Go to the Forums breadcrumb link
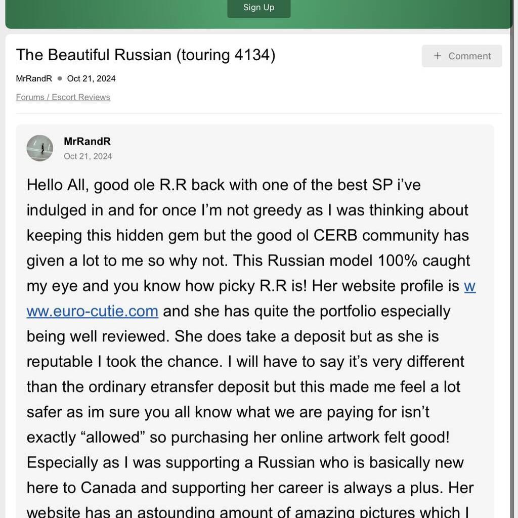Image resolution: width=518 pixels, height=518 pixels. [30, 97]
